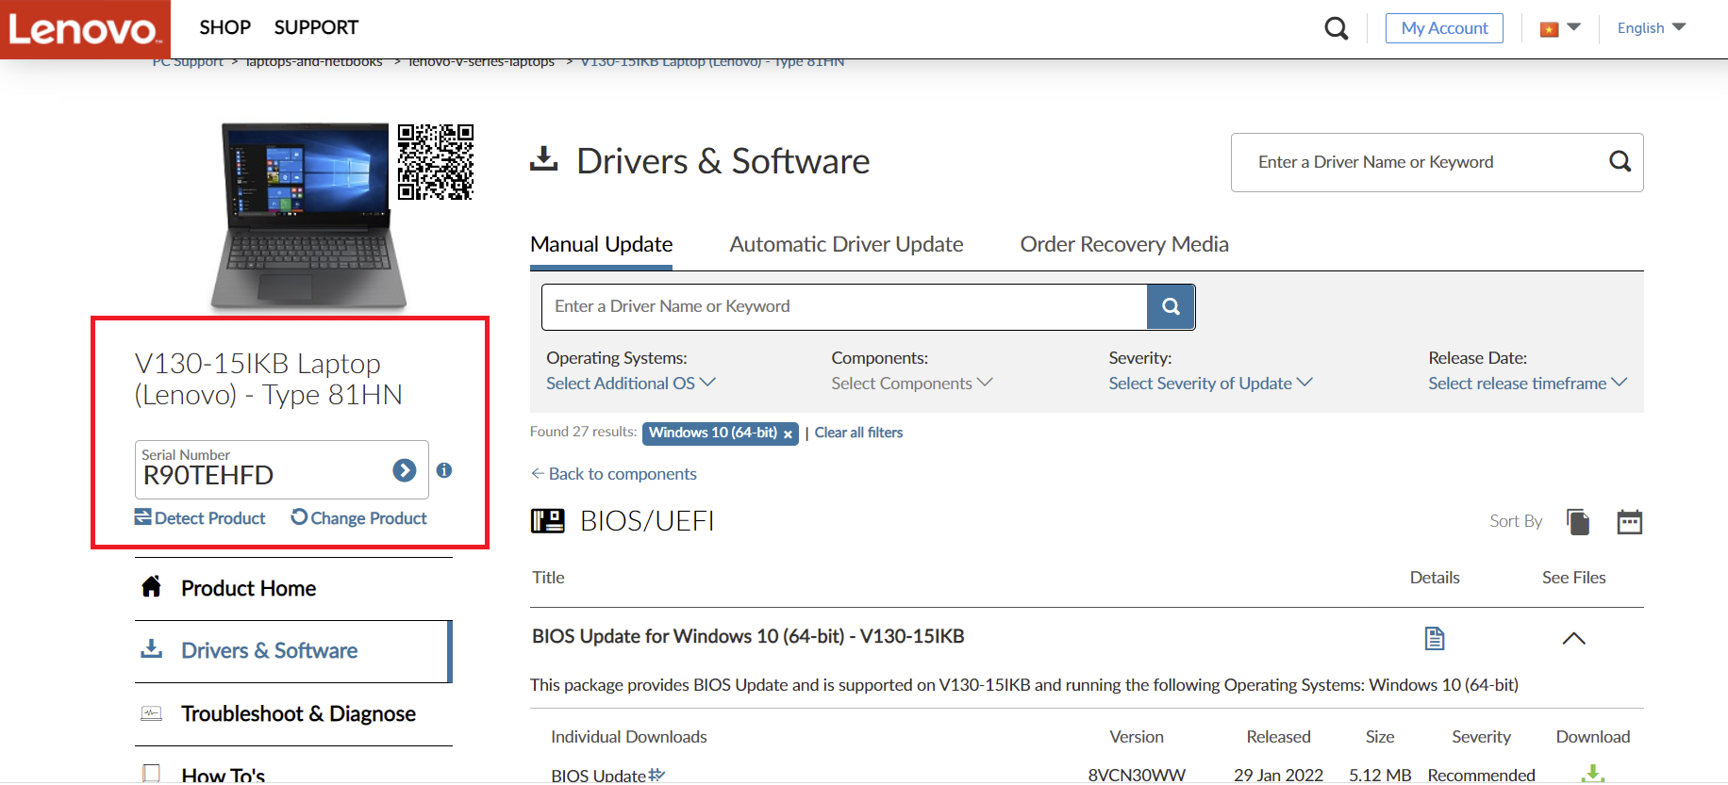
Task: Remove the Windows 10 (64-bit) filter
Action: pyautogui.click(x=788, y=434)
